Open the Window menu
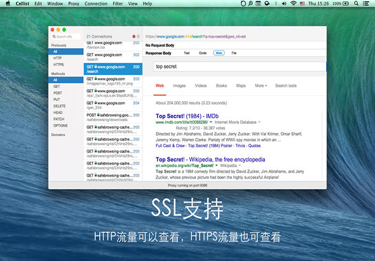Viewport: 375px width, 261px height. [x=55, y=4]
